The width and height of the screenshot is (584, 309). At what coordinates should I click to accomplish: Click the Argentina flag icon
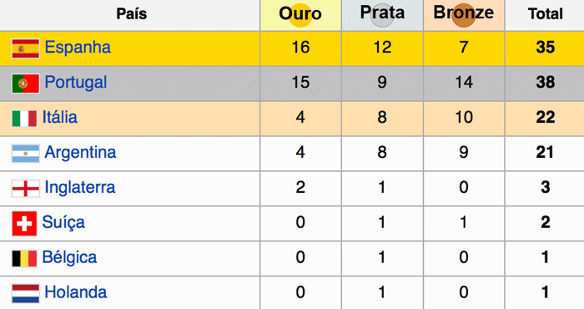[x=25, y=154]
